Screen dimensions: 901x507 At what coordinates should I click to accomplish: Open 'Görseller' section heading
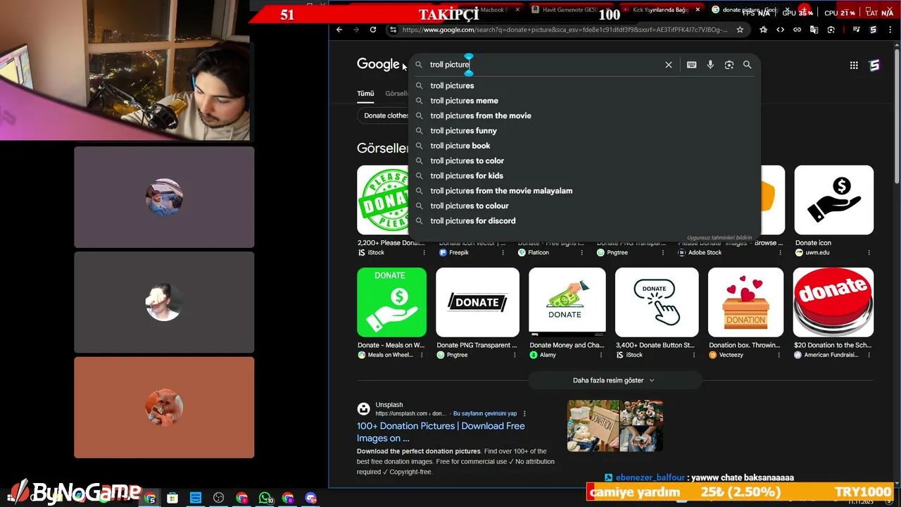(383, 149)
